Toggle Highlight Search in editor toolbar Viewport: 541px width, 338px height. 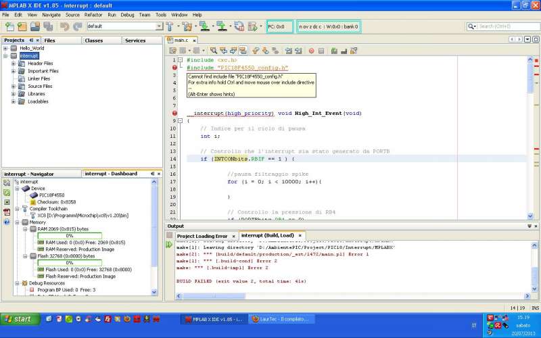coord(243,51)
